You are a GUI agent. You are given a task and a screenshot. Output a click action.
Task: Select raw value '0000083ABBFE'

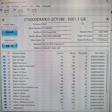coord(98,57)
